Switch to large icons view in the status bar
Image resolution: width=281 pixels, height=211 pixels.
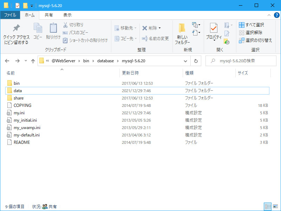coord(275,206)
